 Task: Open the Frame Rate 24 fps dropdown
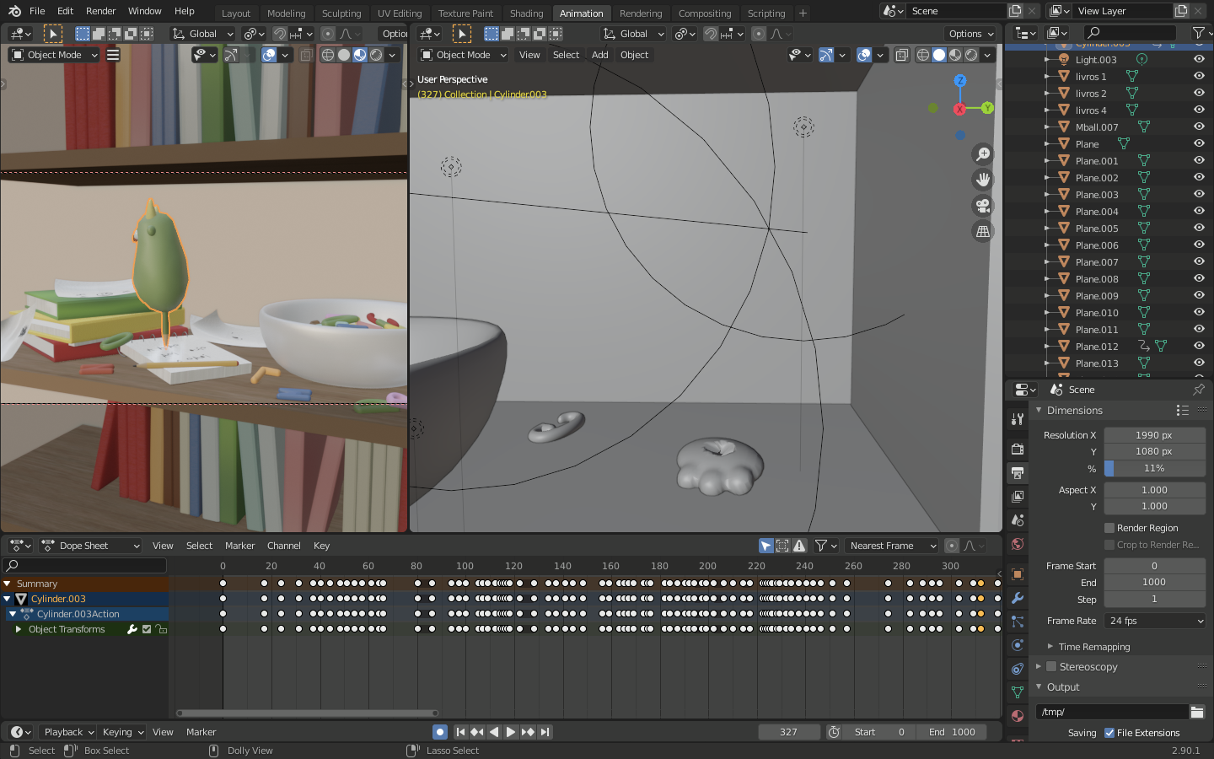1155,621
